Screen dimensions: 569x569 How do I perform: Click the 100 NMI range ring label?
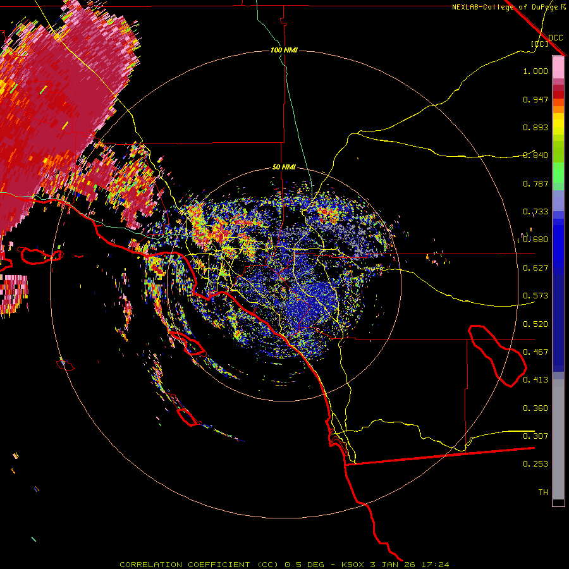284,50
